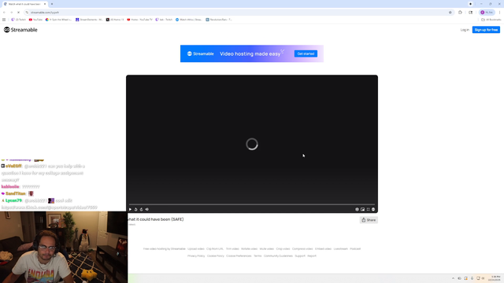This screenshot has height=283, width=504.
Task: Click Get started in banner ad
Action: pos(306,53)
